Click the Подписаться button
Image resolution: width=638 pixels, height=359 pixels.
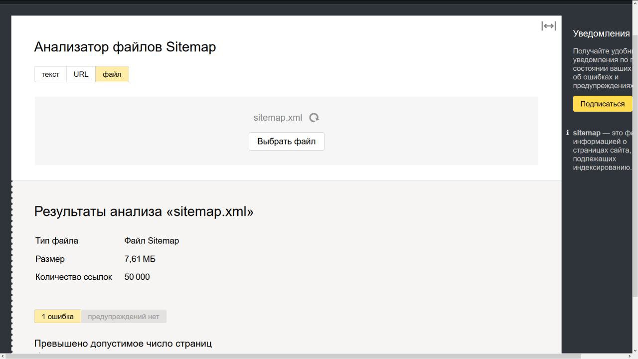pos(602,104)
